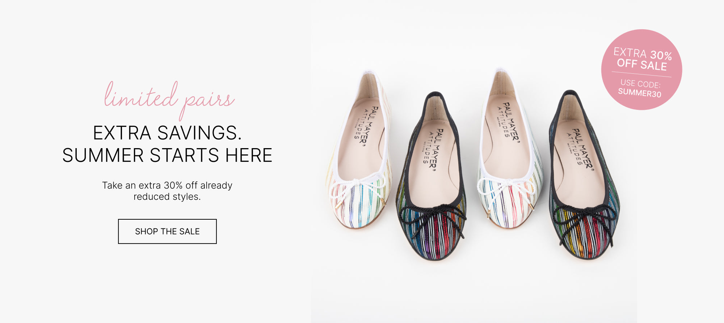Click Paul Mayer logo inside rightmost black flat
The image size is (724, 323).
pyautogui.click(x=580, y=148)
